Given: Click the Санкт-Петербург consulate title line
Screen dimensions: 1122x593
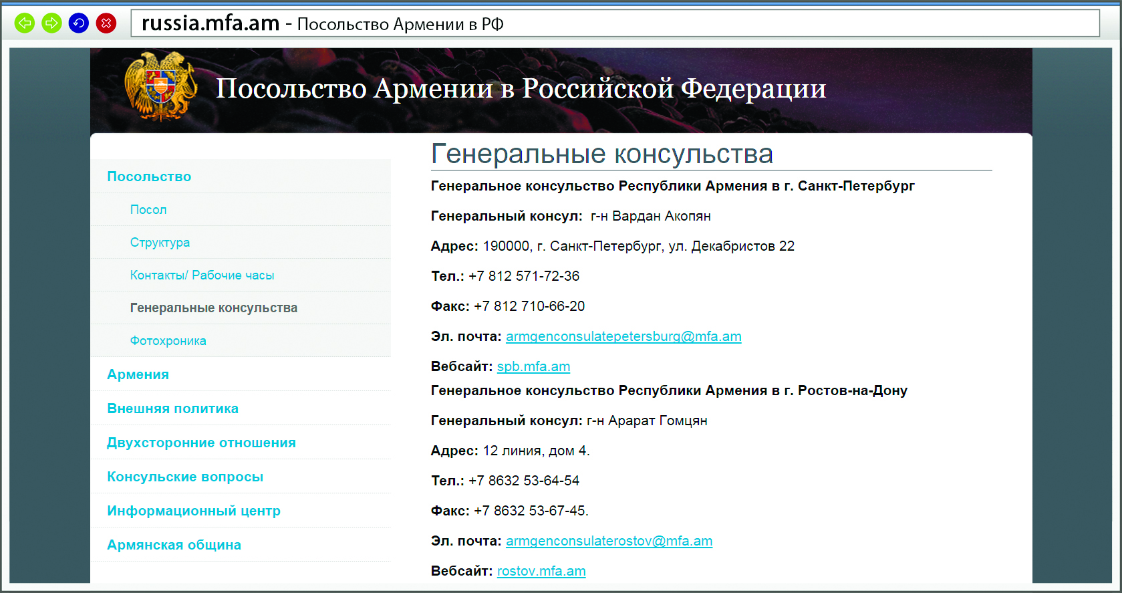Looking at the screenshot, I should click(673, 186).
